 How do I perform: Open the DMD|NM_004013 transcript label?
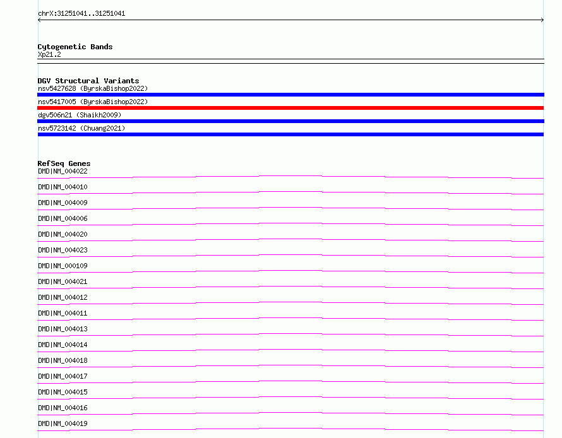coord(63,329)
